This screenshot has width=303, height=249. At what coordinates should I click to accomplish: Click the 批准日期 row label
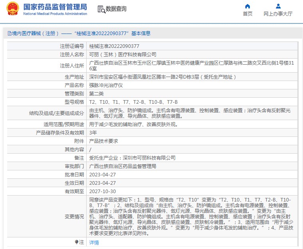(x=74, y=175)
